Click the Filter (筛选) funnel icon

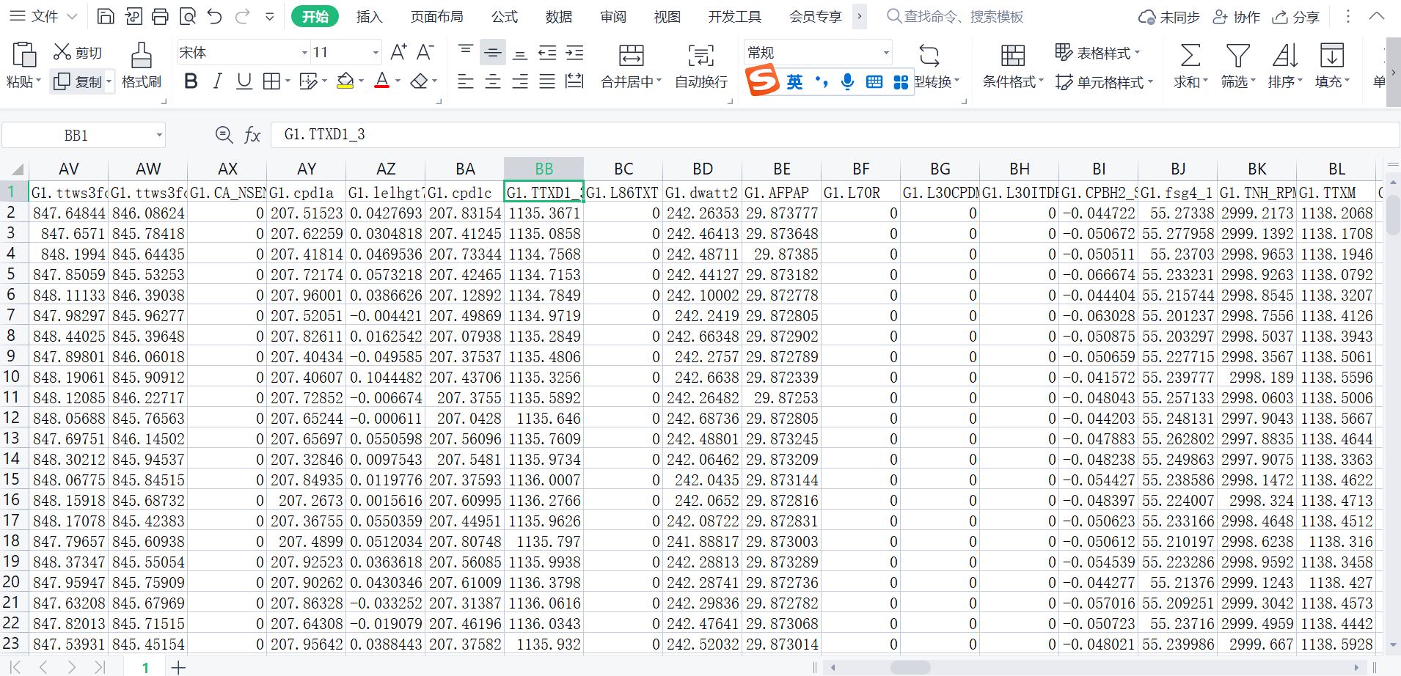[x=1237, y=56]
